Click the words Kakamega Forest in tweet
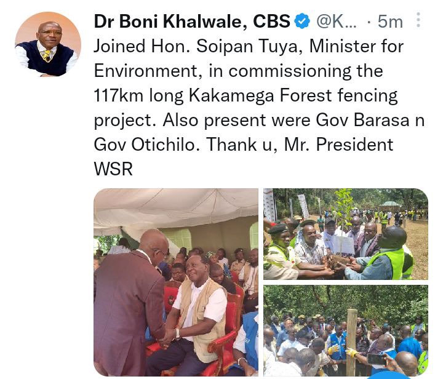Screen dimensions: 443x379 [x=260, y=95]
